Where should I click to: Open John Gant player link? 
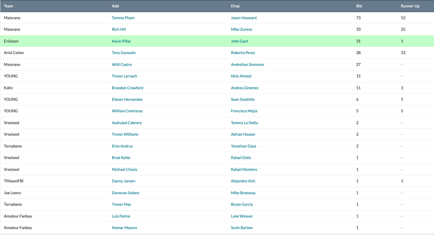click(x=239, y=41)
